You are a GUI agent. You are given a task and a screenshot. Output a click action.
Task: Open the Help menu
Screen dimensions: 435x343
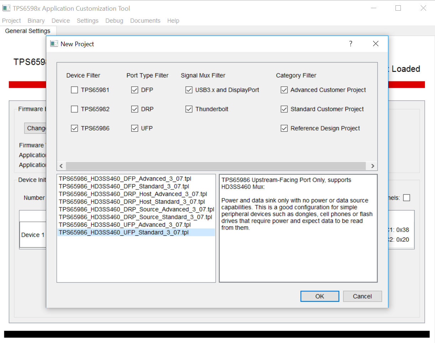coord(173,21)
